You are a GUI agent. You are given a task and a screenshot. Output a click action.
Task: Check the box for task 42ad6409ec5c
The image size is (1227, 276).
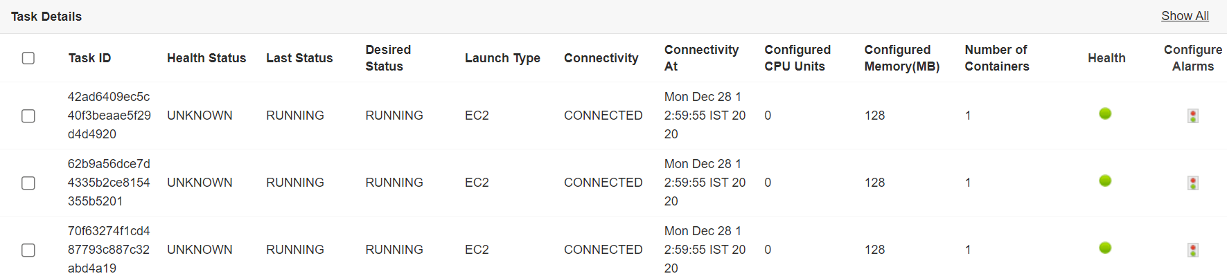(x=28, y=116)
